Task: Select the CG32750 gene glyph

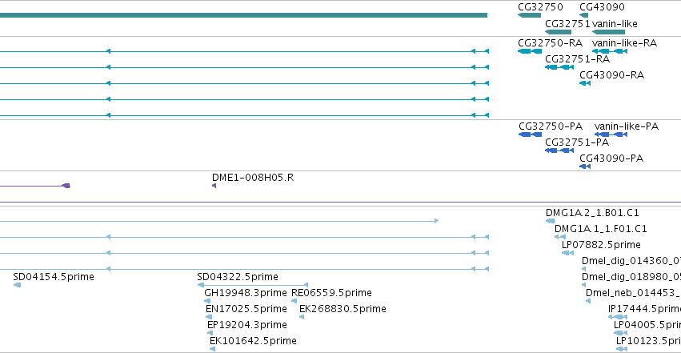Action: (x=530, y=15)
